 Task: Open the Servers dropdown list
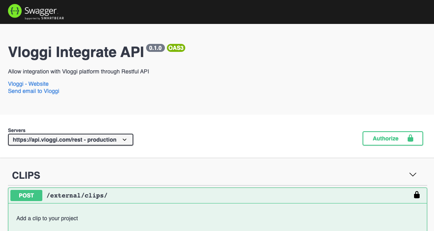tap(71, 140)
